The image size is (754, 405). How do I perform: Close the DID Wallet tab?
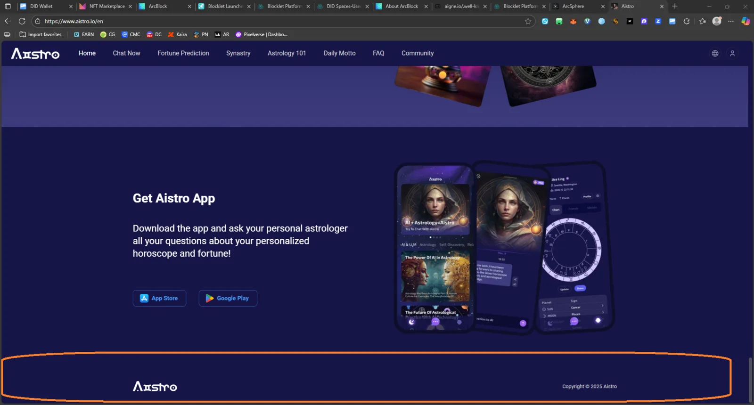pyautogui.click(x=71, y=6)
